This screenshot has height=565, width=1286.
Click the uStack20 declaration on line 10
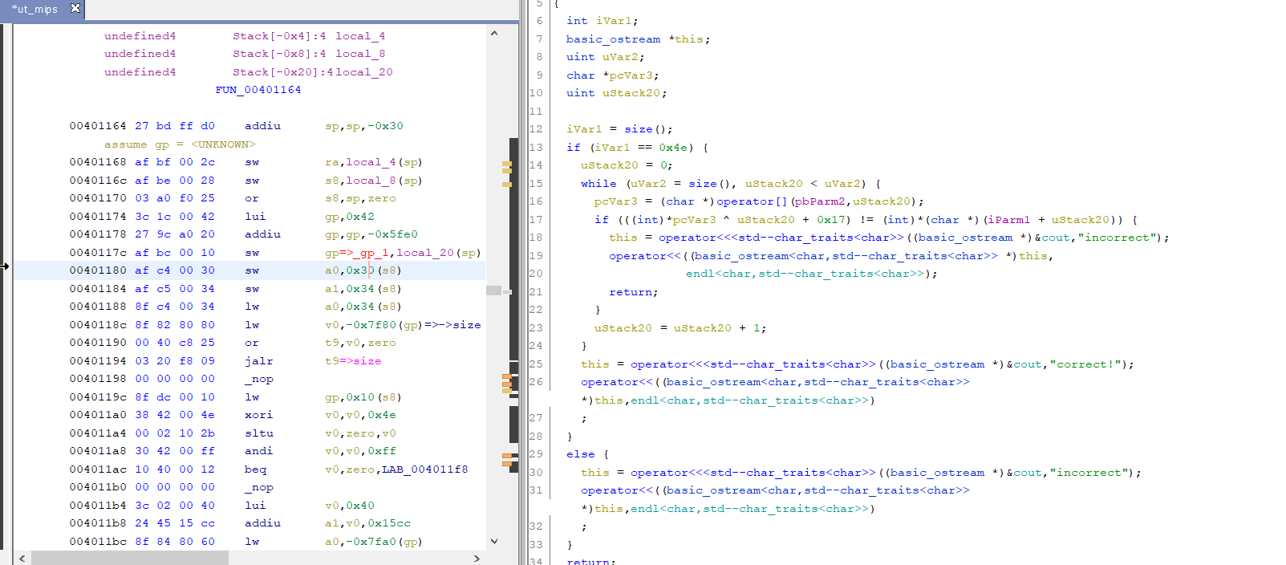(x=631, y=93)
